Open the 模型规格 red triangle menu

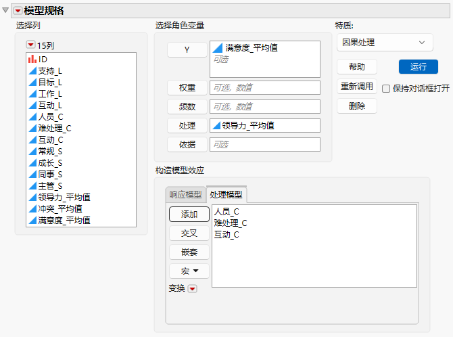pos(18,11)
